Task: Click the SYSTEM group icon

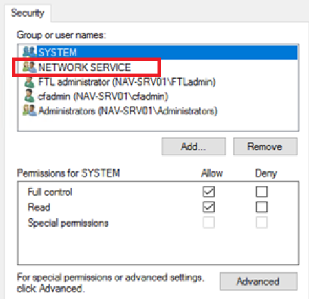Action: click(x=29, y=52)
